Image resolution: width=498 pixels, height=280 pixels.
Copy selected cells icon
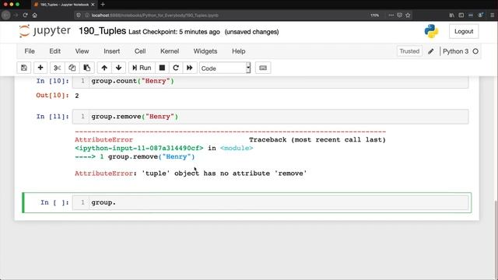72,68
